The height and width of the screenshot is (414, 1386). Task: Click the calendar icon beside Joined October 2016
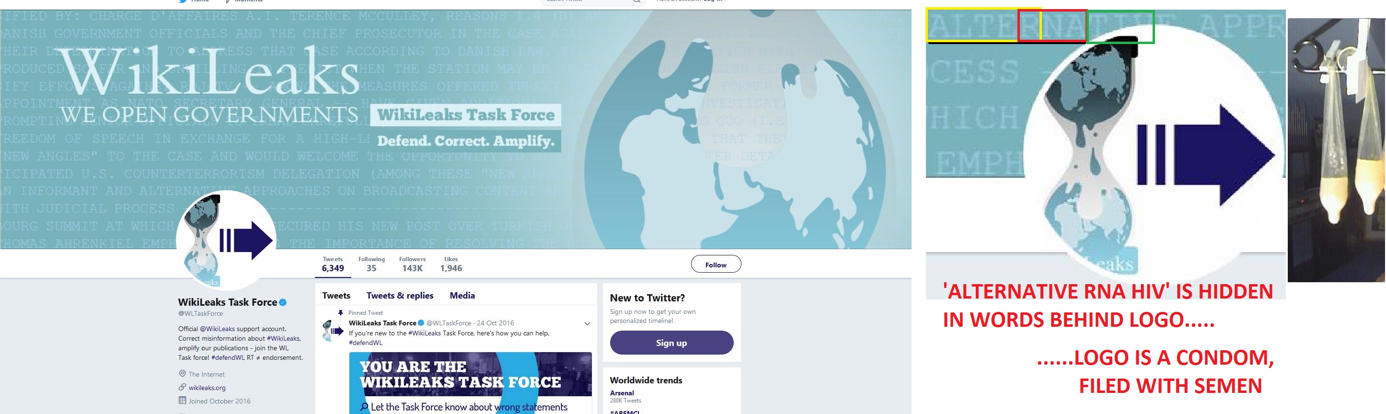183,401
